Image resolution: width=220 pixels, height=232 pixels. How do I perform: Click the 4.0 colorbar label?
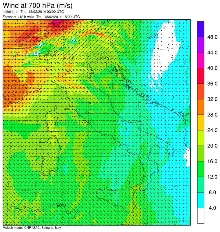coord(212,208)
